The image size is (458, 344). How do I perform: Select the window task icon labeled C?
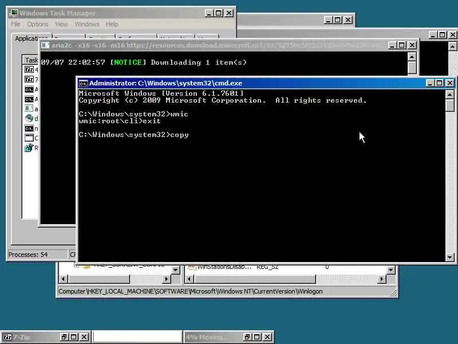click(x=29, y=138)
